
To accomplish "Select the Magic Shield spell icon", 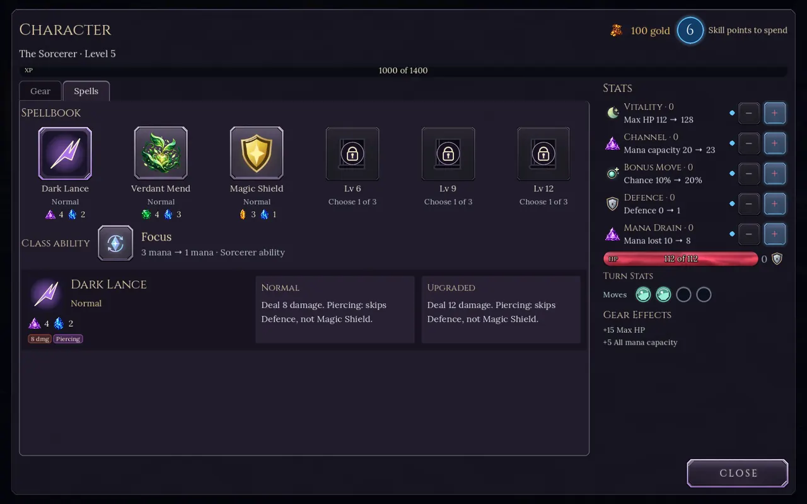I will pyautogui.click(x=257, y=153).
